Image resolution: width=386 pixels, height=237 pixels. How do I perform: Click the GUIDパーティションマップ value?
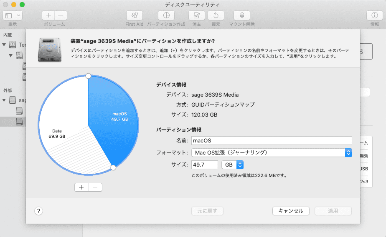click(x=223, y=105)
